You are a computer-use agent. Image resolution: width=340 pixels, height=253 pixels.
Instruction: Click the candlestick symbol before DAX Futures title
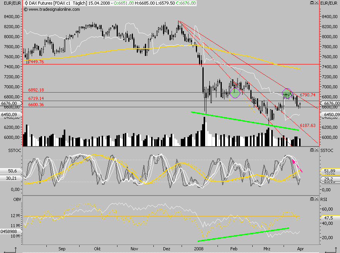(x=26, y=3)
